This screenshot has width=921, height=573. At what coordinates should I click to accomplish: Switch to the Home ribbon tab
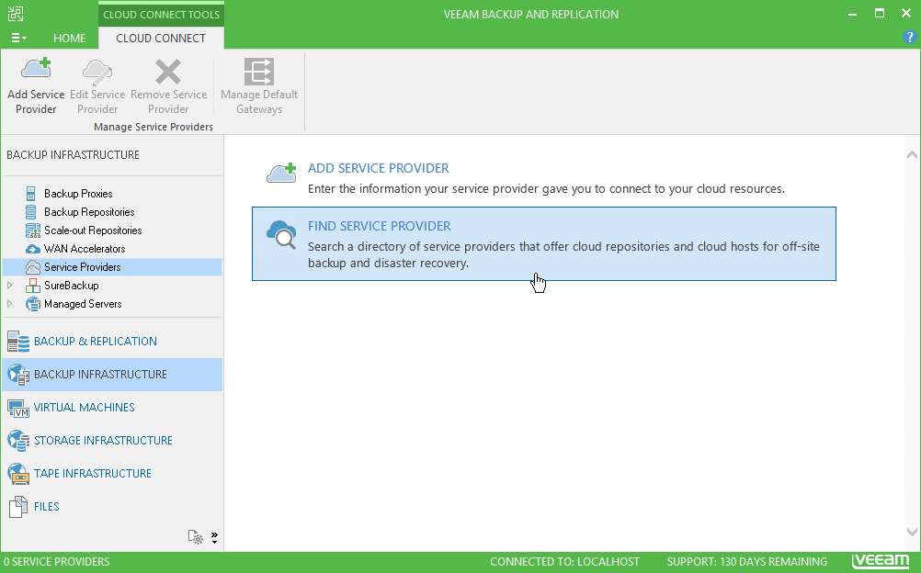(69, 39)
